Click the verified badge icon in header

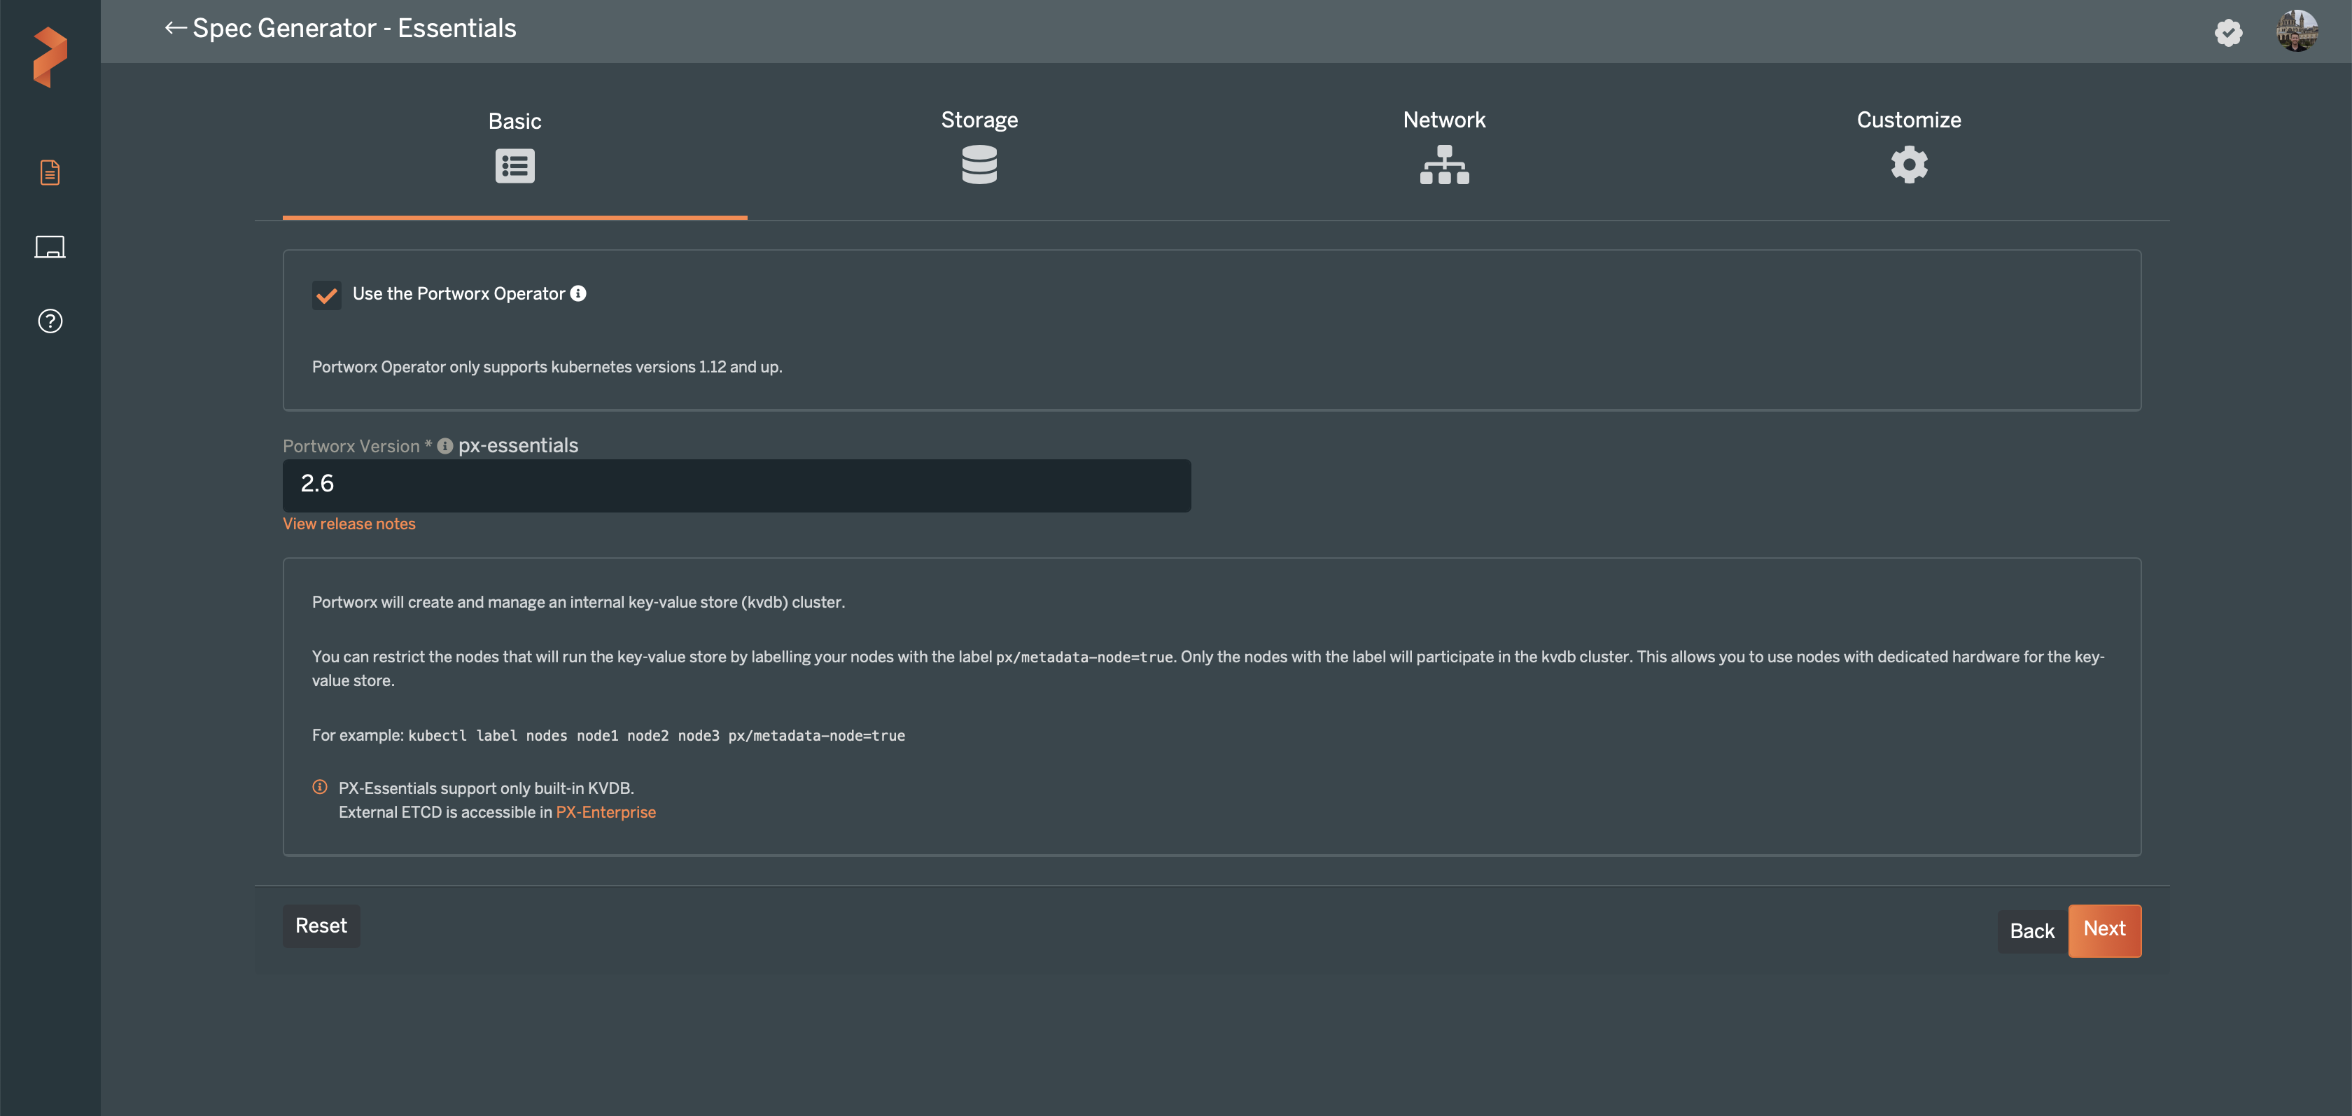coord(2228,33)
